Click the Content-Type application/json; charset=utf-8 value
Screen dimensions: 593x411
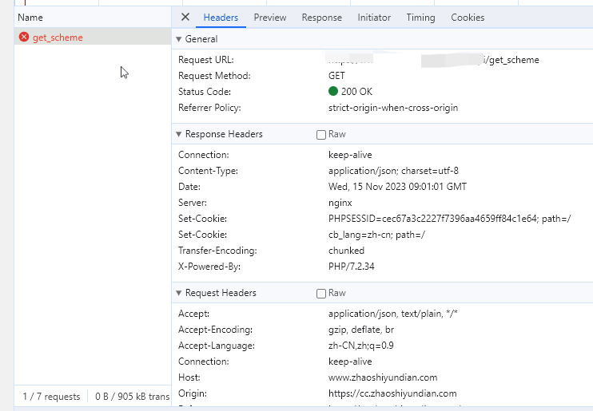[x=393, y=171]
